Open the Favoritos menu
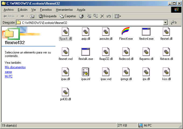 (46, 10)
